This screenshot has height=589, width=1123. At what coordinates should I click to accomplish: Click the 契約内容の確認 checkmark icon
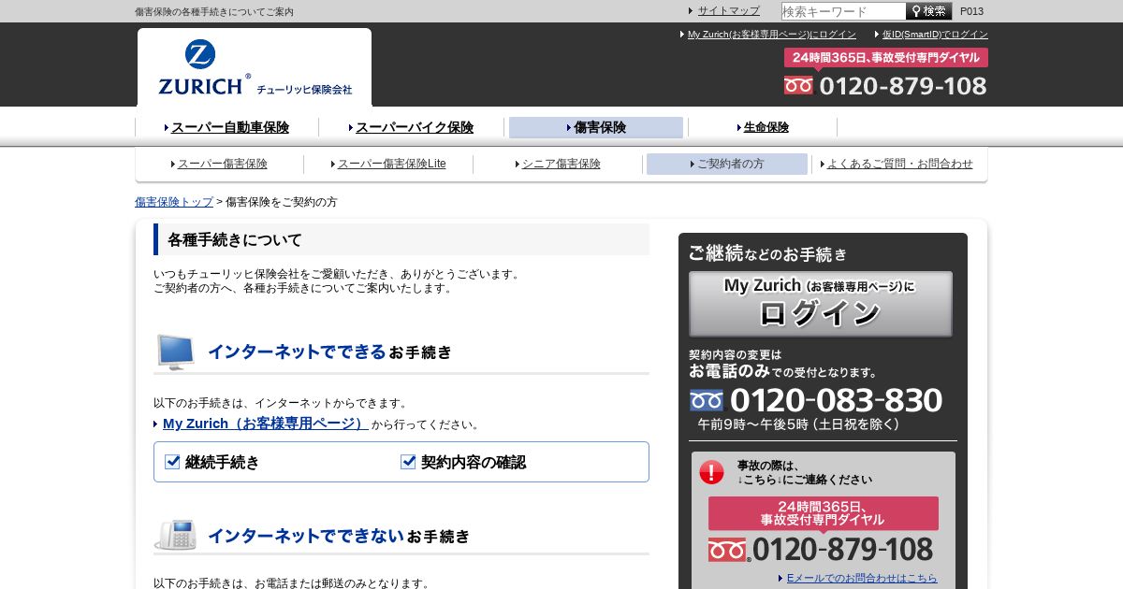(408, 462)
